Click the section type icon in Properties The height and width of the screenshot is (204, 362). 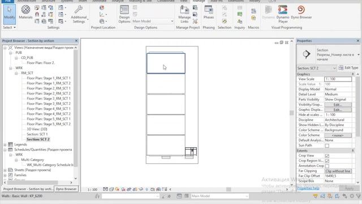[307, 54]
